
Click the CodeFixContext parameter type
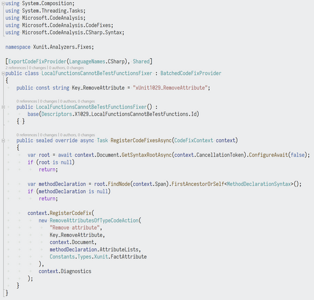tap(194, 141)
